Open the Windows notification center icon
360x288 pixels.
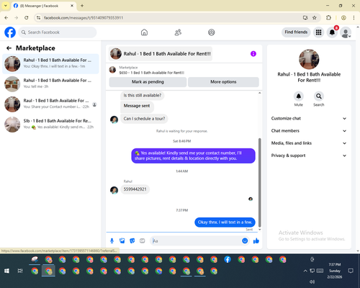tap(351, 271)
